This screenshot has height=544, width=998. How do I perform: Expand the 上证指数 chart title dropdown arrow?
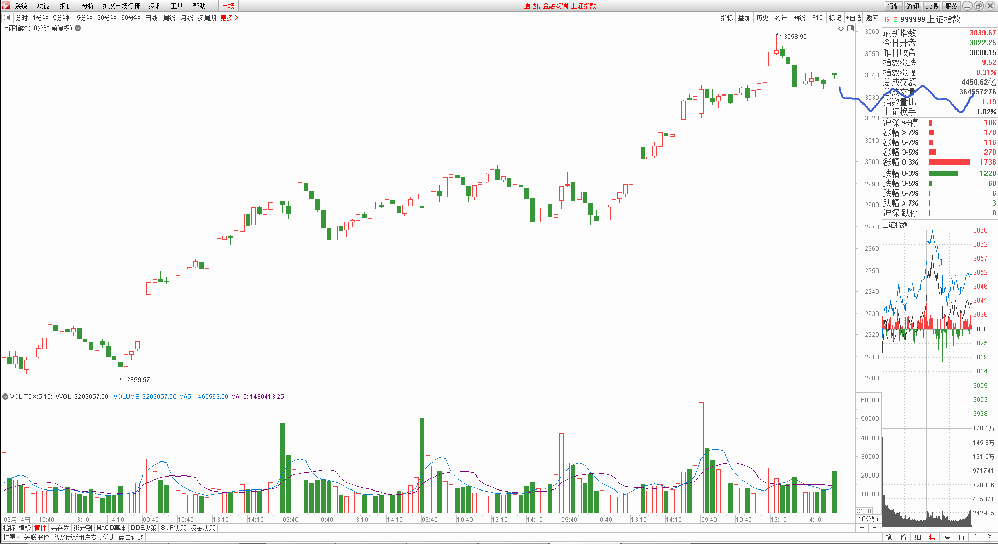point(78,29)
